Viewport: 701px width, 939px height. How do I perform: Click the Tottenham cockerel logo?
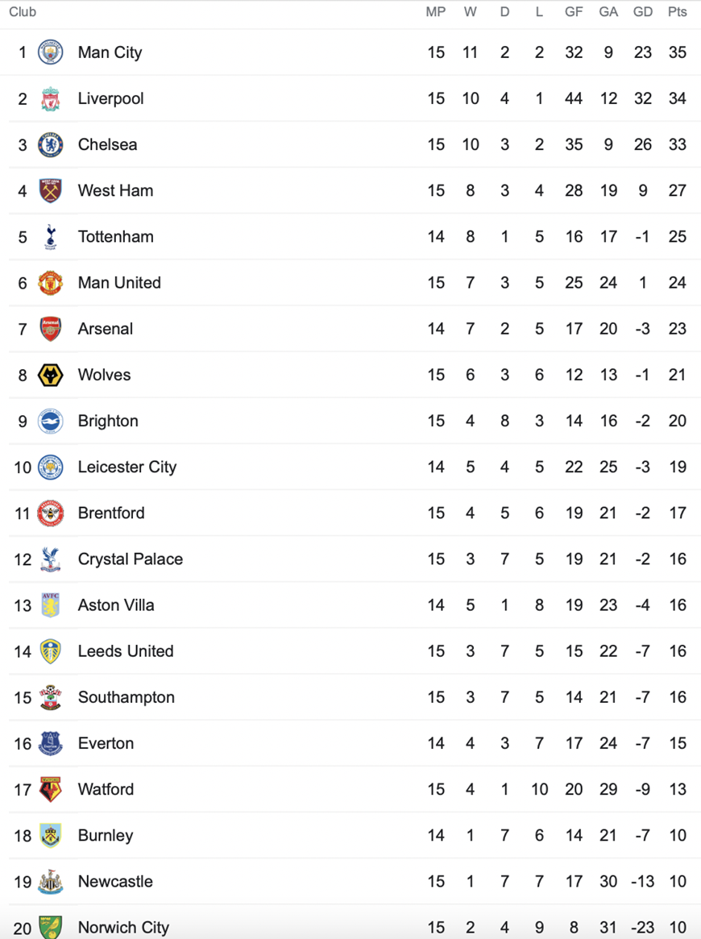coord(50,236)
